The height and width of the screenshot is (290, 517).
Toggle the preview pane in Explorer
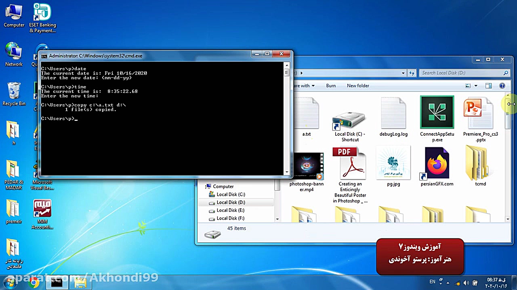tap(488, 85)
